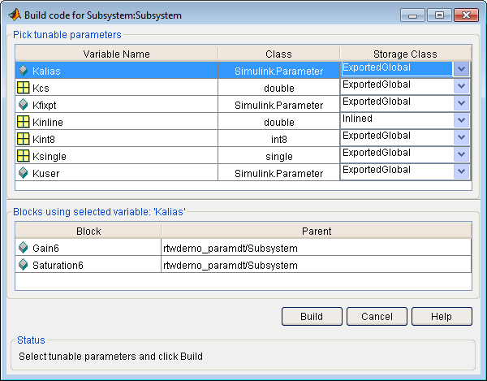
Task: Click the MATLAB logo in title bar
Action: click(x=15, y=15)
